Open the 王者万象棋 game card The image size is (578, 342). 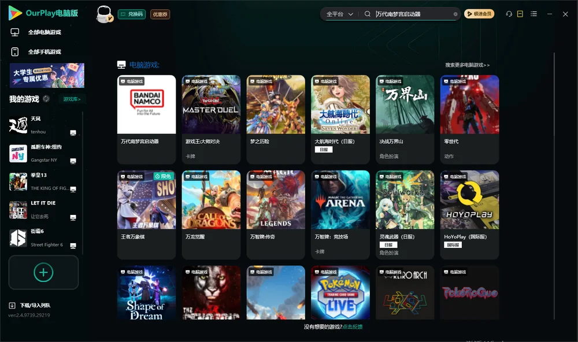pyautogui.click(x=147, y=215)
